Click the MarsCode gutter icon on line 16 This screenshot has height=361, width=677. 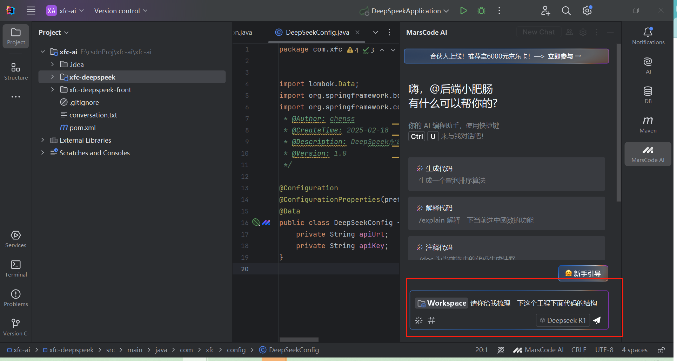tap(266, 222)
